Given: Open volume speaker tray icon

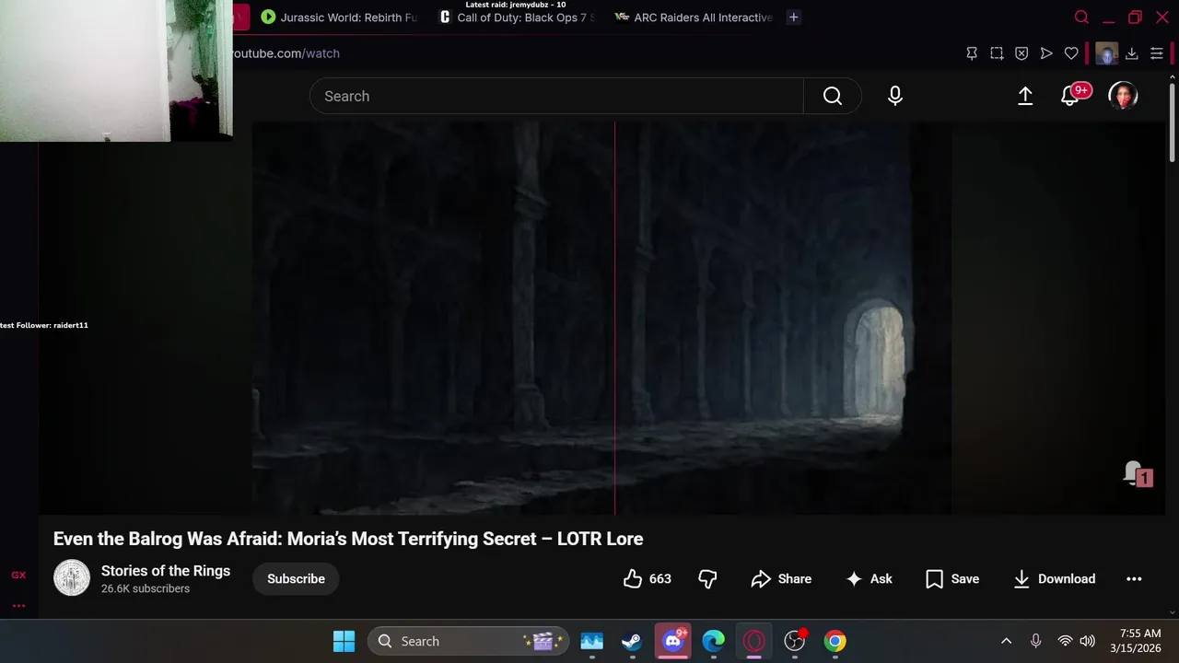Looking at the screenshot, I should pos(1087,641).
